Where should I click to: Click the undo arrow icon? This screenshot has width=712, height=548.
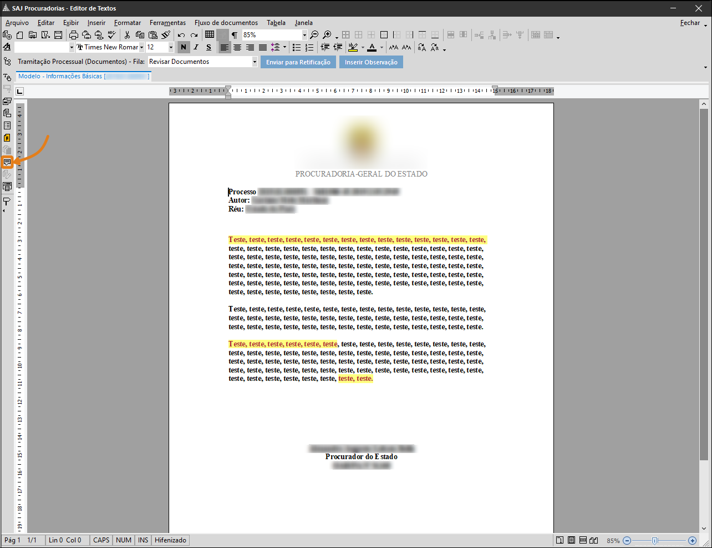(x=181, y=35)
